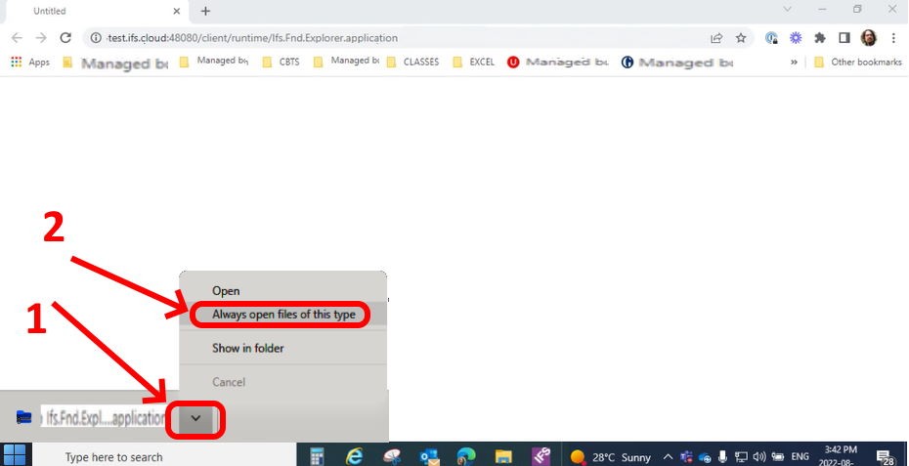Reload the page with the refresh icon
The width and height of the screenshot is (909, 466).
65,38
